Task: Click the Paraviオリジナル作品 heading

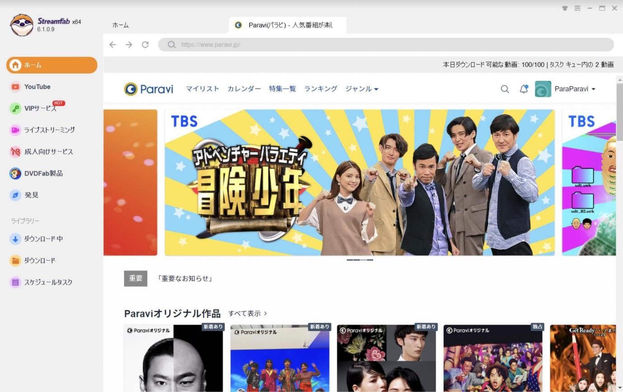Action: (x=172, y=313)
